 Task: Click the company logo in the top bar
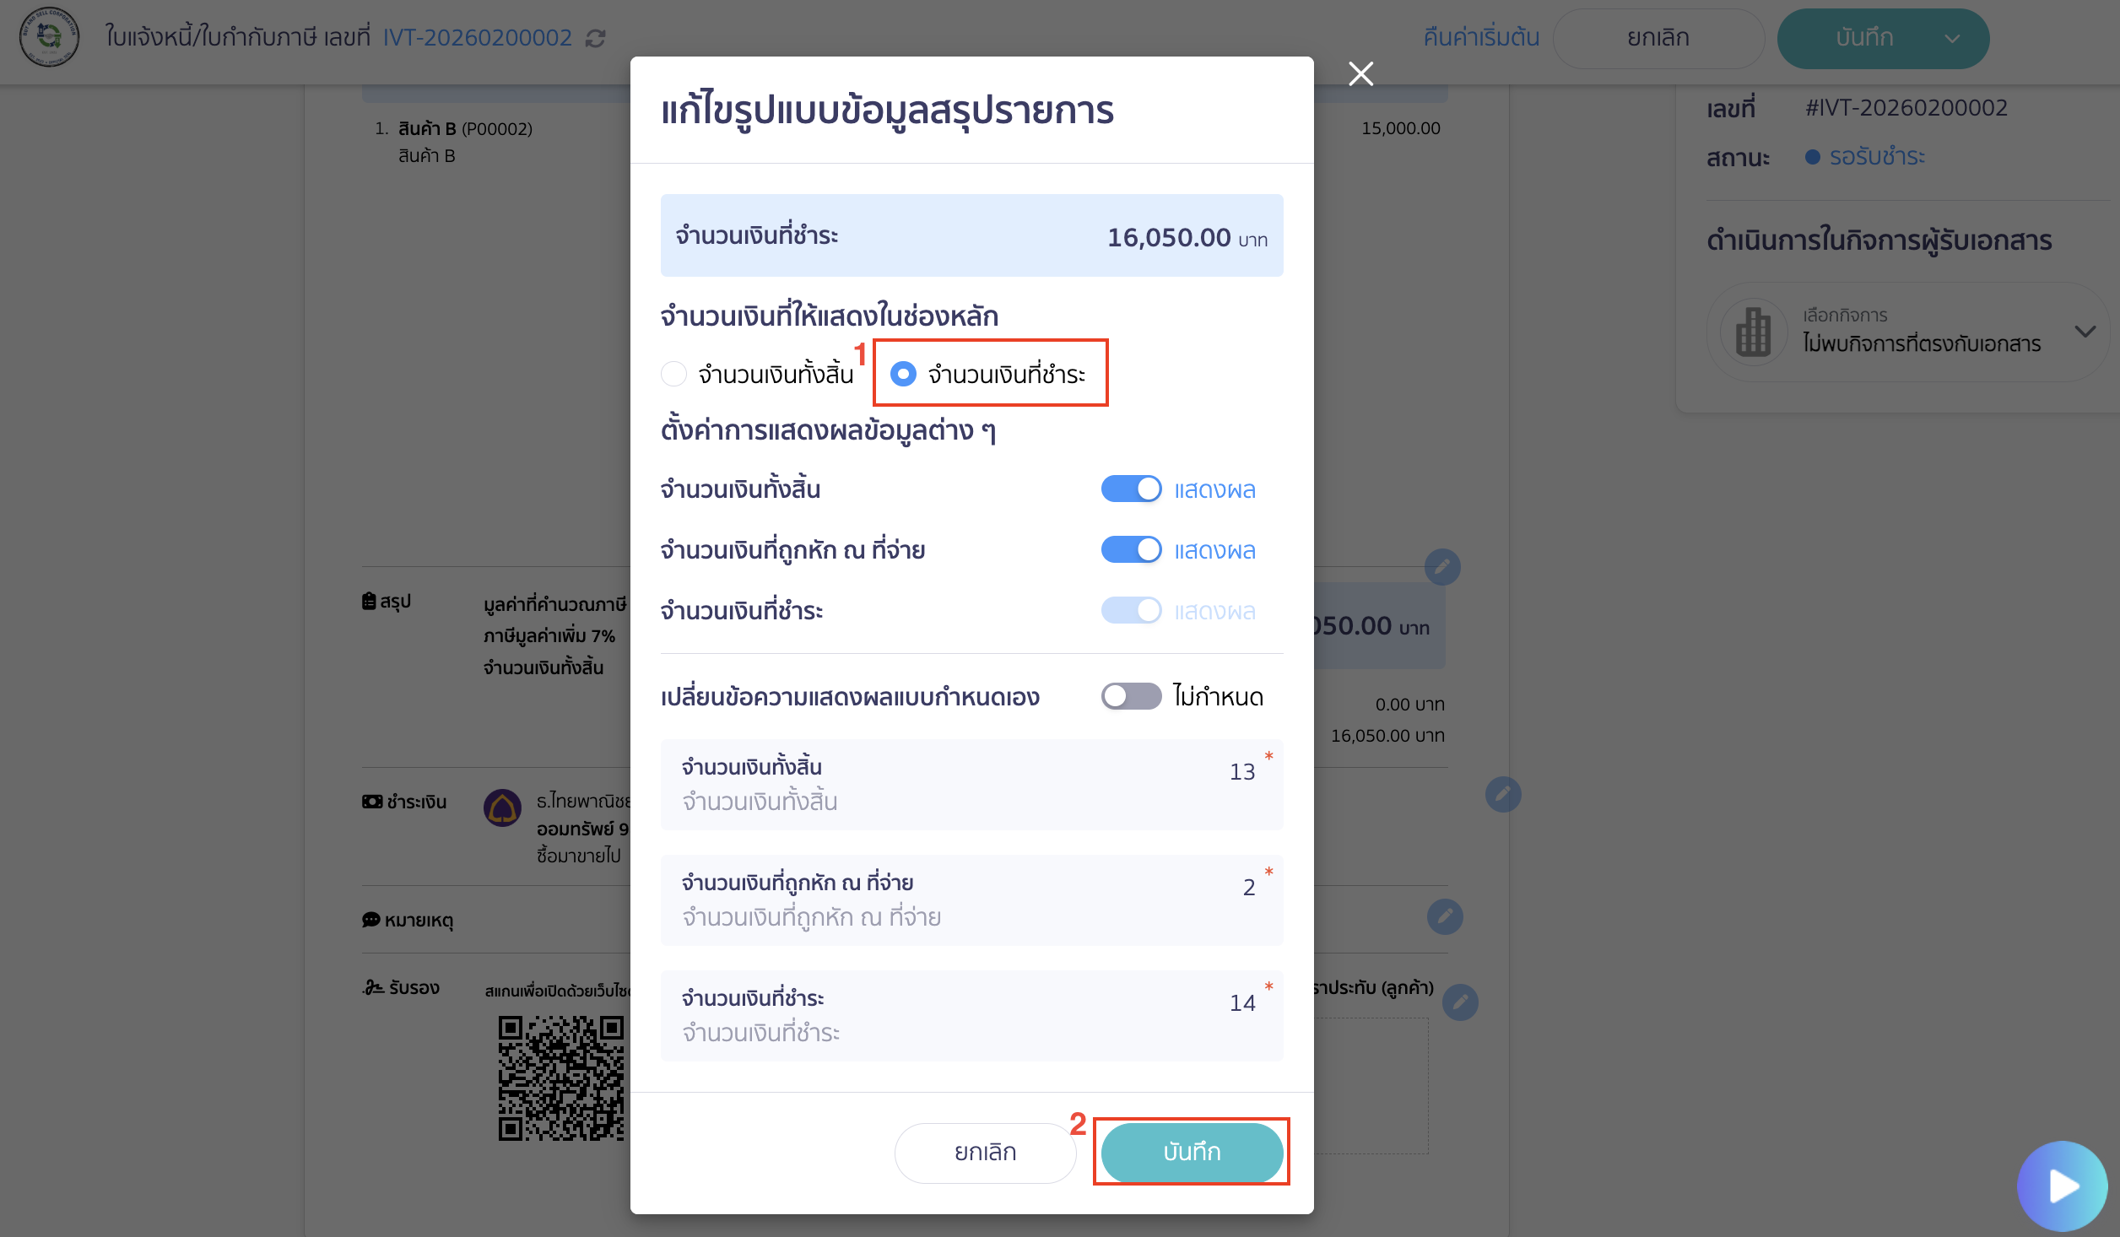tap(49, 37)
